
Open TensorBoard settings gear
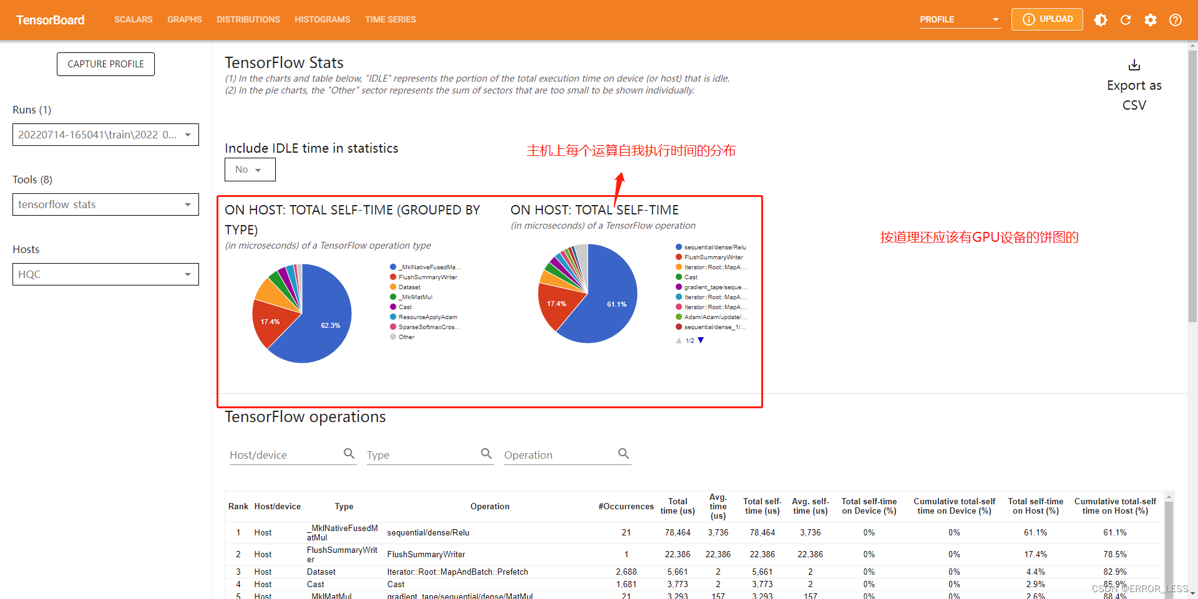[x=1151, y=20]
